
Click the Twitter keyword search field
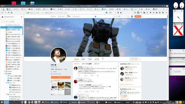[x=121, y=16]
